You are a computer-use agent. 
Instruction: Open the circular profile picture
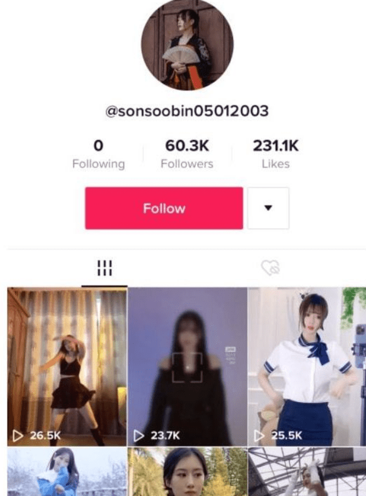point(187,44)
